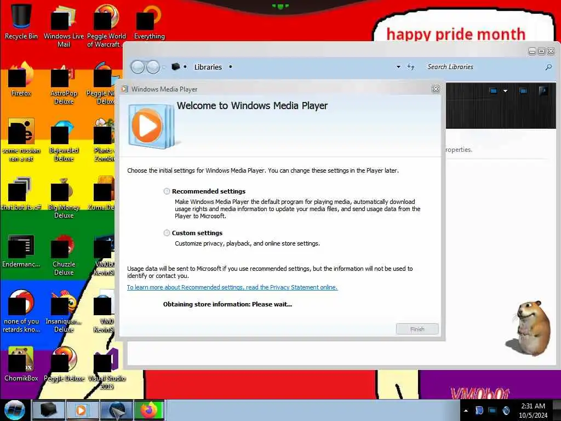Go forward in the Libraries window
Viewport: 561px width, 421px height.
(153, 67)
